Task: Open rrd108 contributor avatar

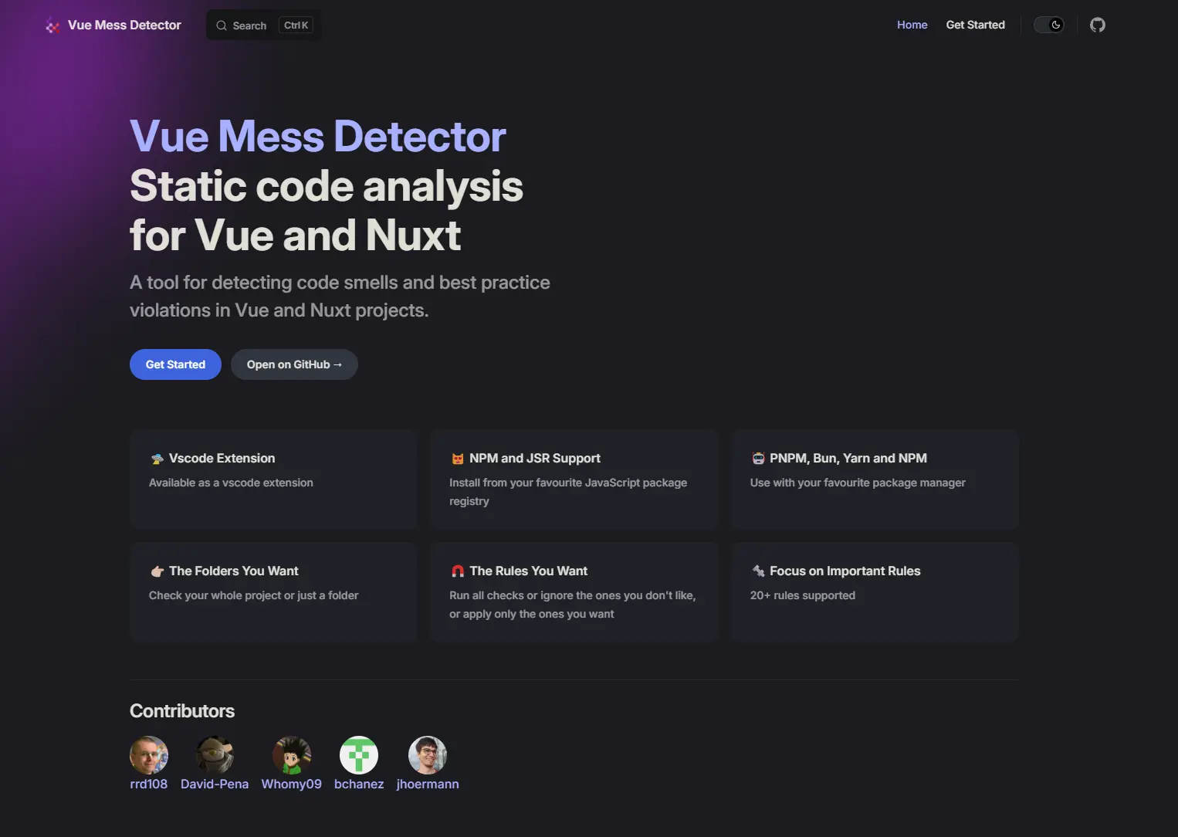Action: (x=149, y=755)
